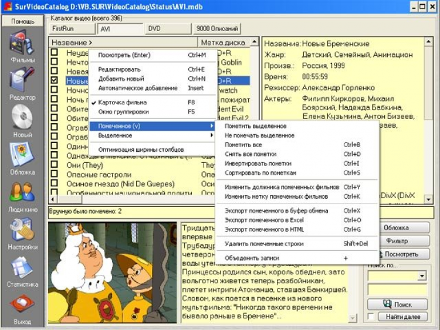440x330 pixels.
Task: Click the cartoon king cover thumbnail
Action: (x=112, y=272)
